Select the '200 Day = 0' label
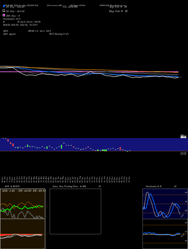This screenshot has width=188, height=249. point(13,16)
